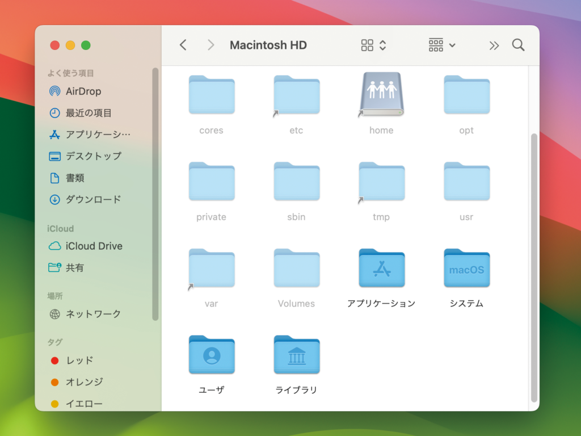
Task: Select the usr folder
Action: coord(466,182)
